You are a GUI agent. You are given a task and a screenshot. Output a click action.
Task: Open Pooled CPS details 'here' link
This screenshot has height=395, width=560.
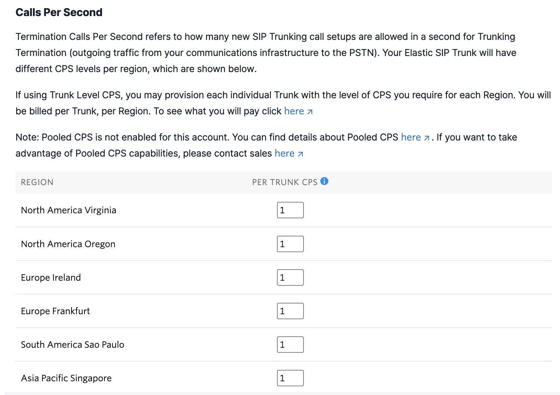click(x=411, y=137)
